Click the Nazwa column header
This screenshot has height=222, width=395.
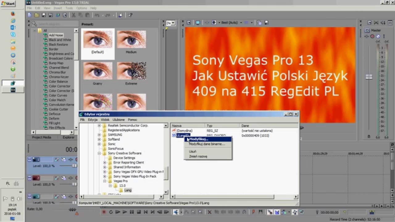188,126
